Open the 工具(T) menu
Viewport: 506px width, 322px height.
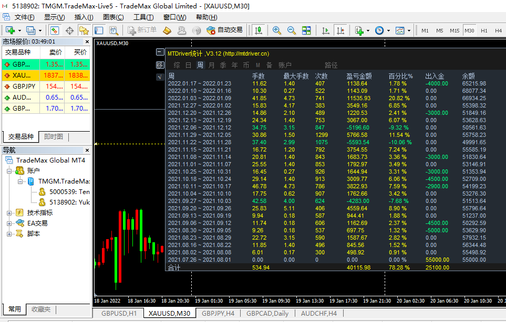(x=143, y=17)
